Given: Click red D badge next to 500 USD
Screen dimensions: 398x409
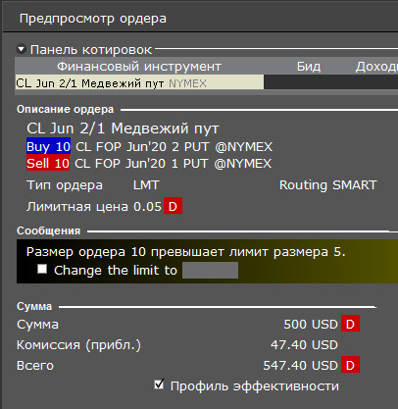Looking at the screenshot, I should pos(350,324).
